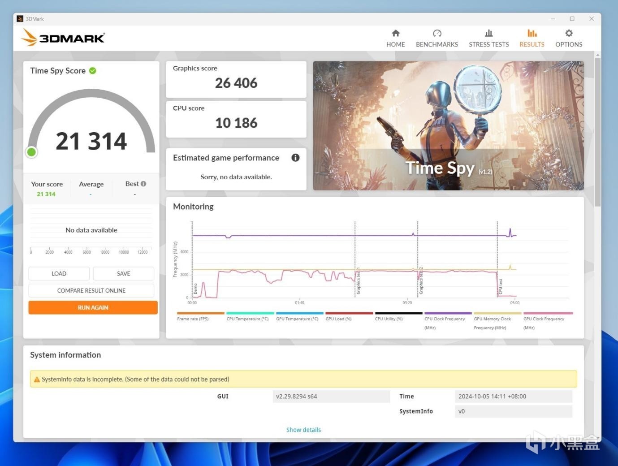Image resolution: width=618 pixels, height=466 pixels.
Task: Switch to the STRESS TESTS tab
Action: (x=489, y=39)
